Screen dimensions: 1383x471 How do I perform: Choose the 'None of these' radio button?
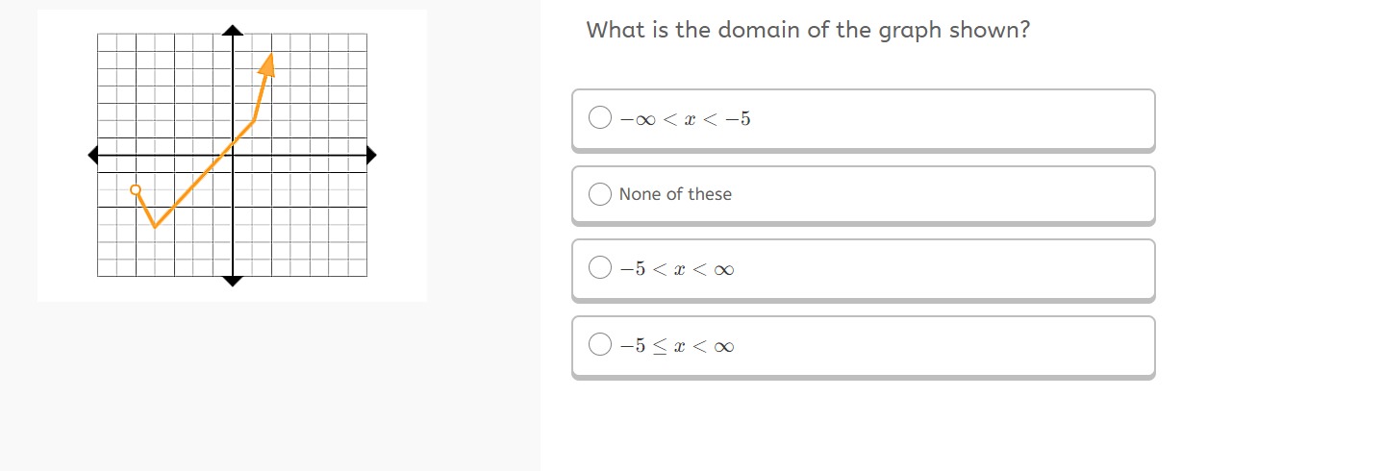coord(599,194)
